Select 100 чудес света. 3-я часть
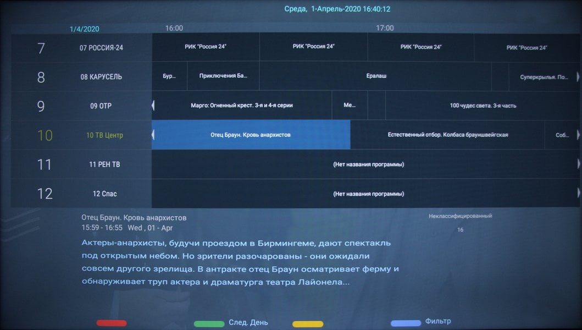Image resolution: width=582 pixels, height=330 pixels. coord(483,106)
